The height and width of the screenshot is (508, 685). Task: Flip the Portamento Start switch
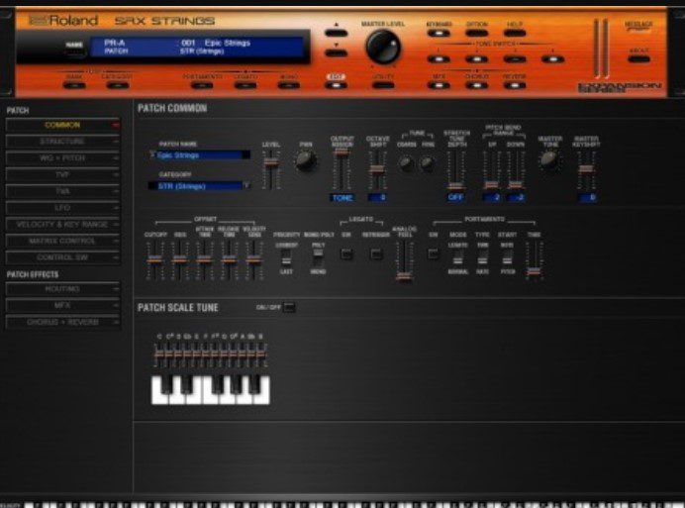[507, 257]
